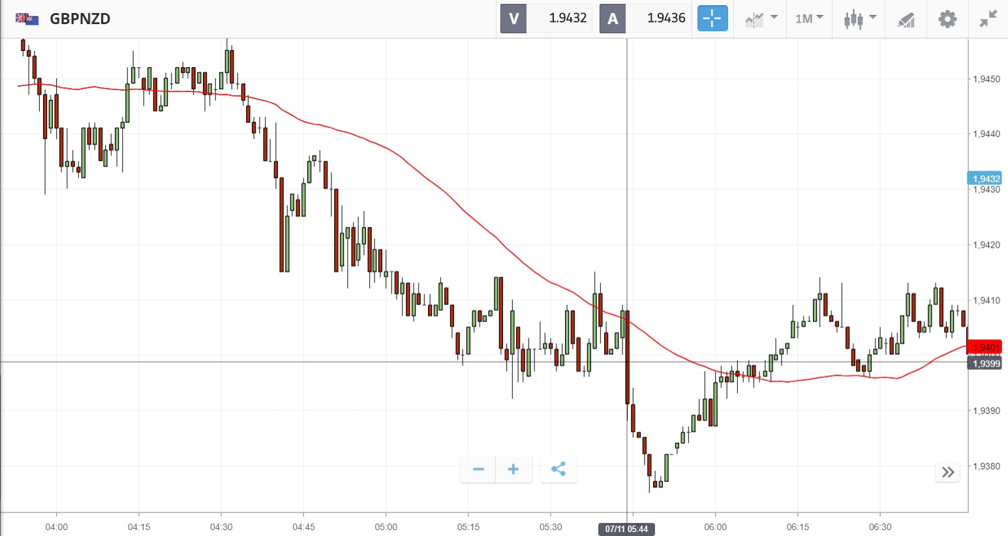Click the 07/11 05:44 time marker

pyautogui.click(x=626, y=529)
